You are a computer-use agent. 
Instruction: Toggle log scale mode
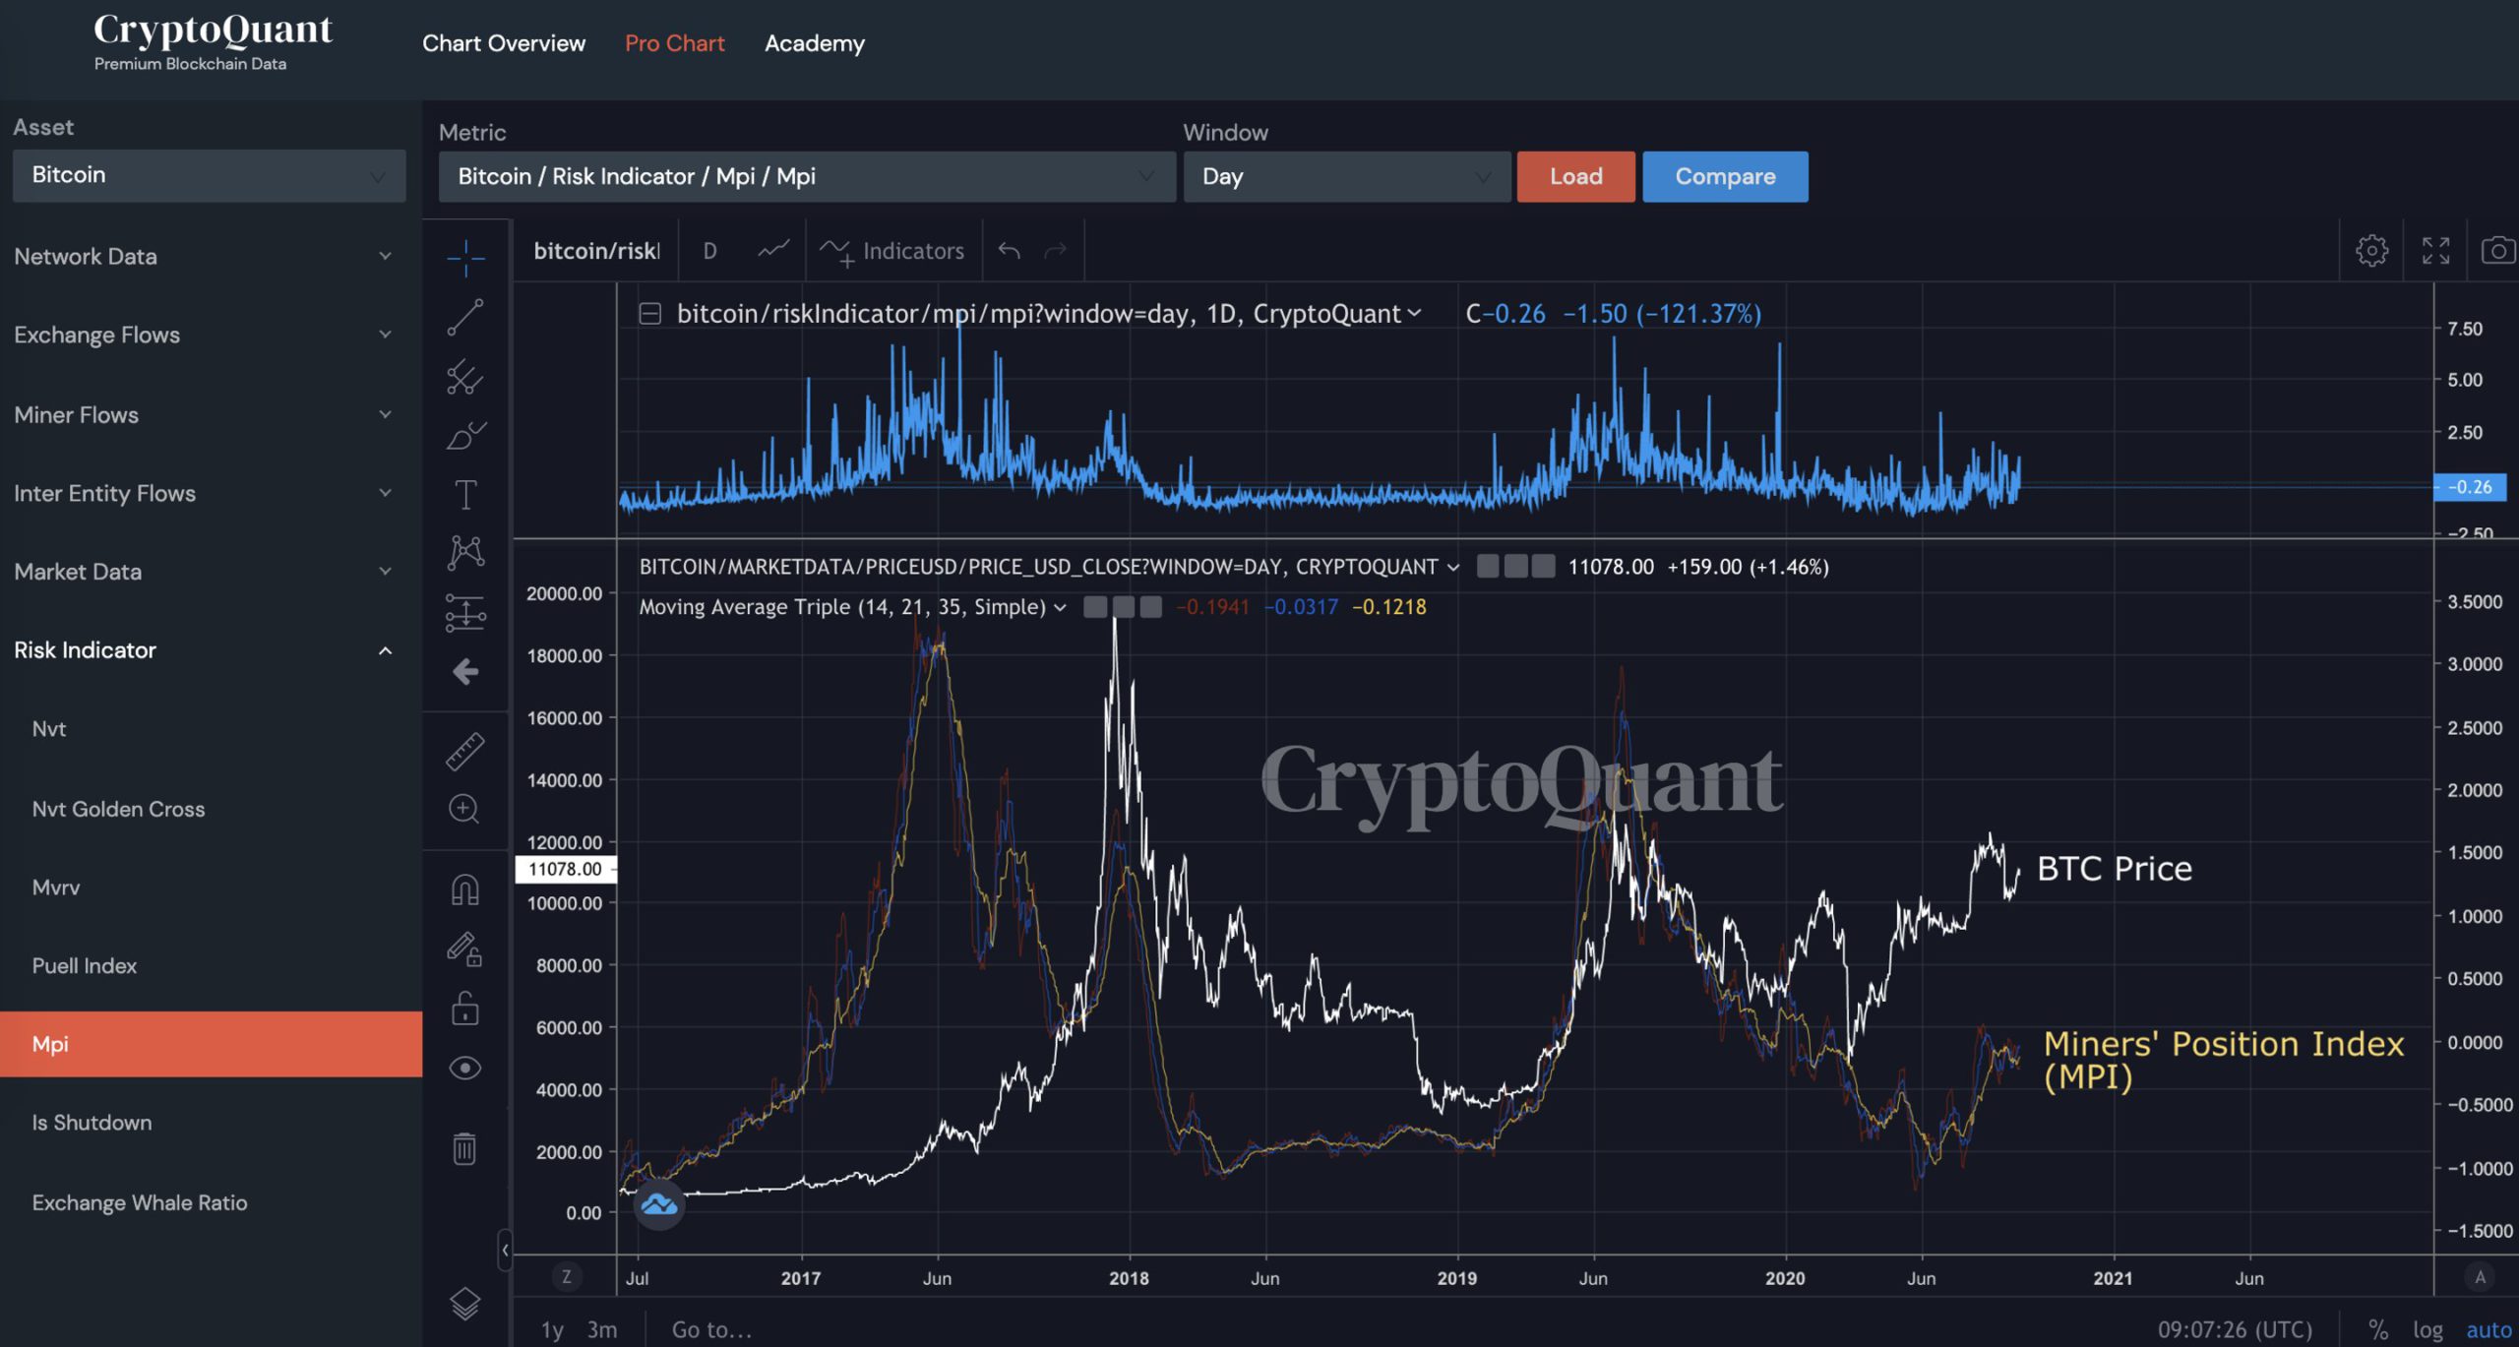[x=2427, y=1330]
